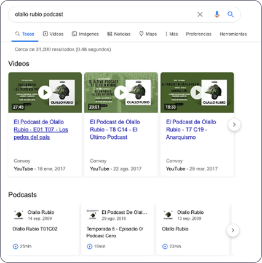Click podcast artwork beside '13 sep. 2009'
Image resolution: width=262 pixels, height=263 pixels.
(168, 215)
